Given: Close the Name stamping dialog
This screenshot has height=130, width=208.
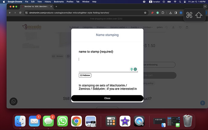Looking at the screenshot, I should pos(107,98).
